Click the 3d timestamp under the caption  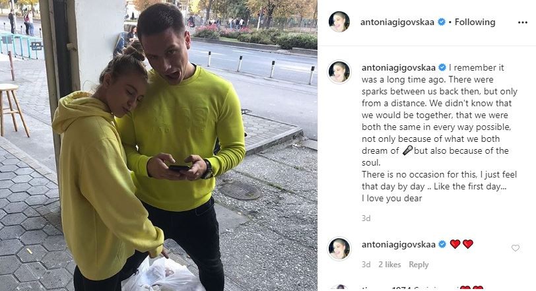[x=366, y=218]
